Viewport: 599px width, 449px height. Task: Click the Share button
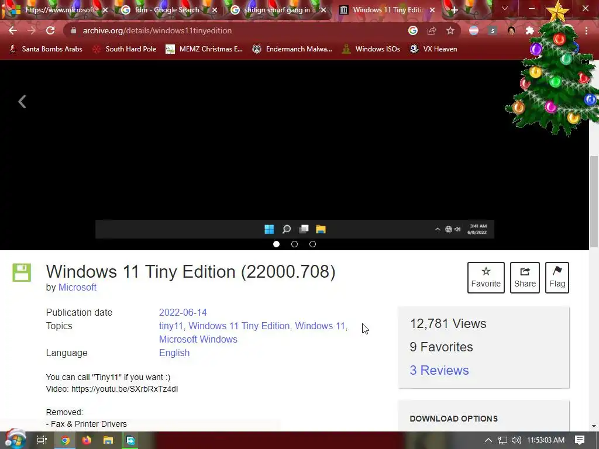(525, 278)
